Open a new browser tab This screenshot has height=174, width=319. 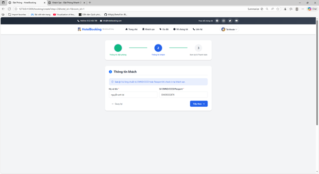click(x=90, y=3)
